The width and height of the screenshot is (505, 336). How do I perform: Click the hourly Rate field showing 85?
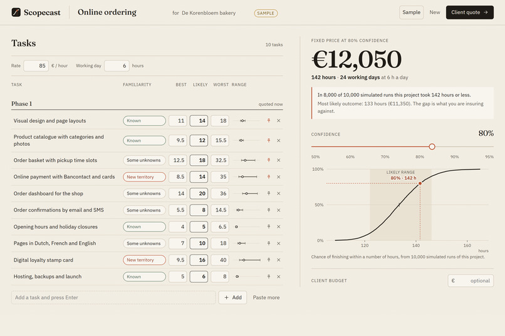click(36, 66)
